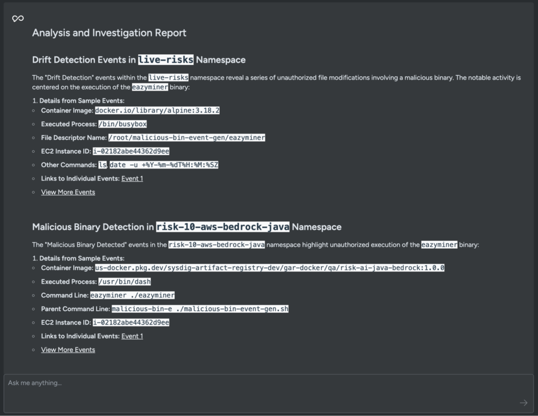Viewport: 538px width, 416px height.
Task: Click the 'ls' command value
Action: click(103, 165)
